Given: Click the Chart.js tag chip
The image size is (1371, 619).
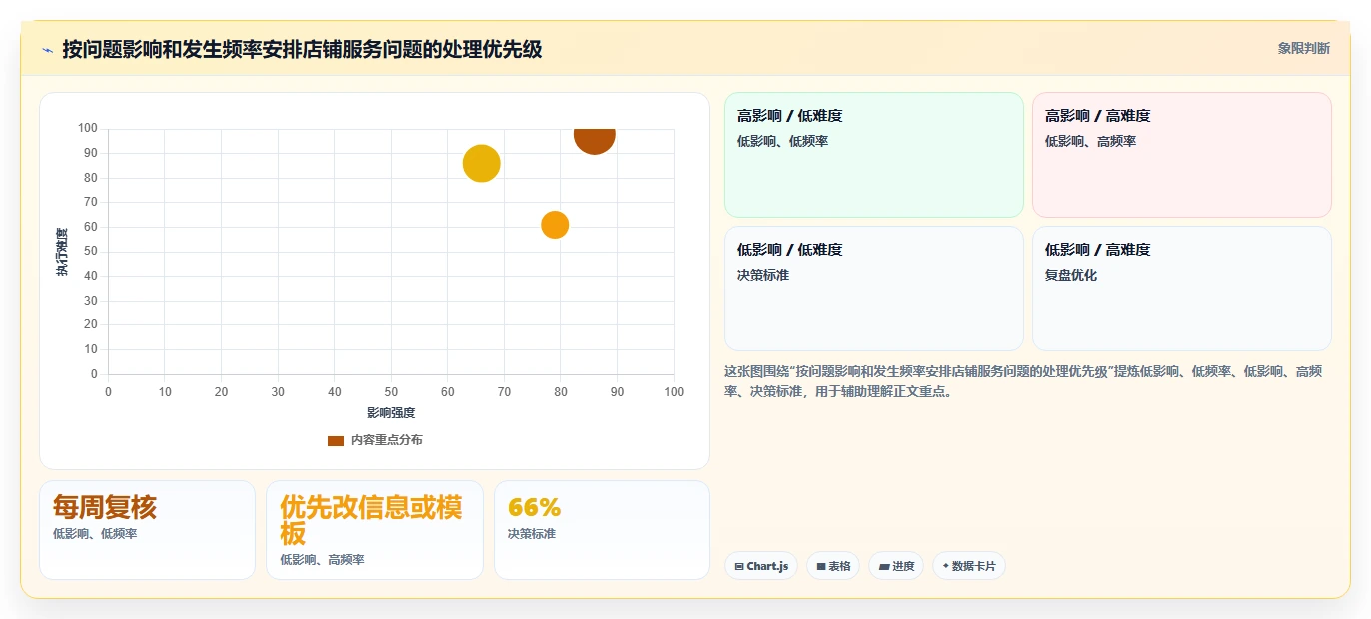Looking at the screenshot, I should pyautogui.click(x=760, y=566).
